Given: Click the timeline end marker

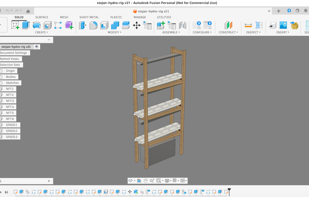Looking at the screenshot, I should 229,191.
